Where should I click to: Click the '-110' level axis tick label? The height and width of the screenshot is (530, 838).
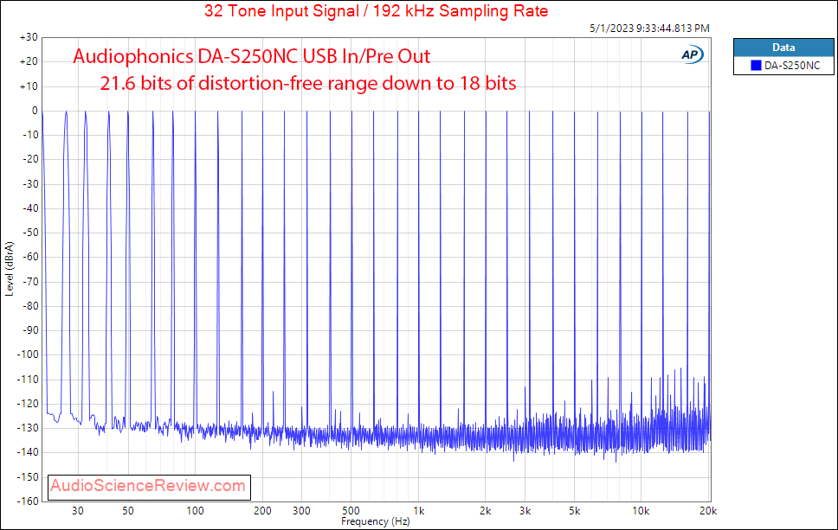(x=28, y=379)
